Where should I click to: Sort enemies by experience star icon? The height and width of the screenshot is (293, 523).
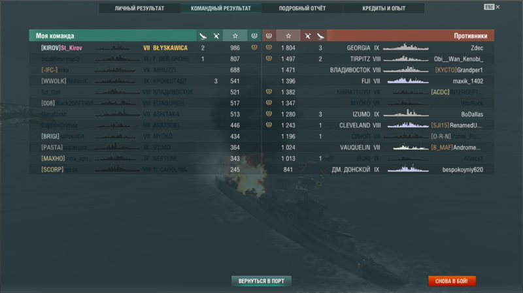288,36
